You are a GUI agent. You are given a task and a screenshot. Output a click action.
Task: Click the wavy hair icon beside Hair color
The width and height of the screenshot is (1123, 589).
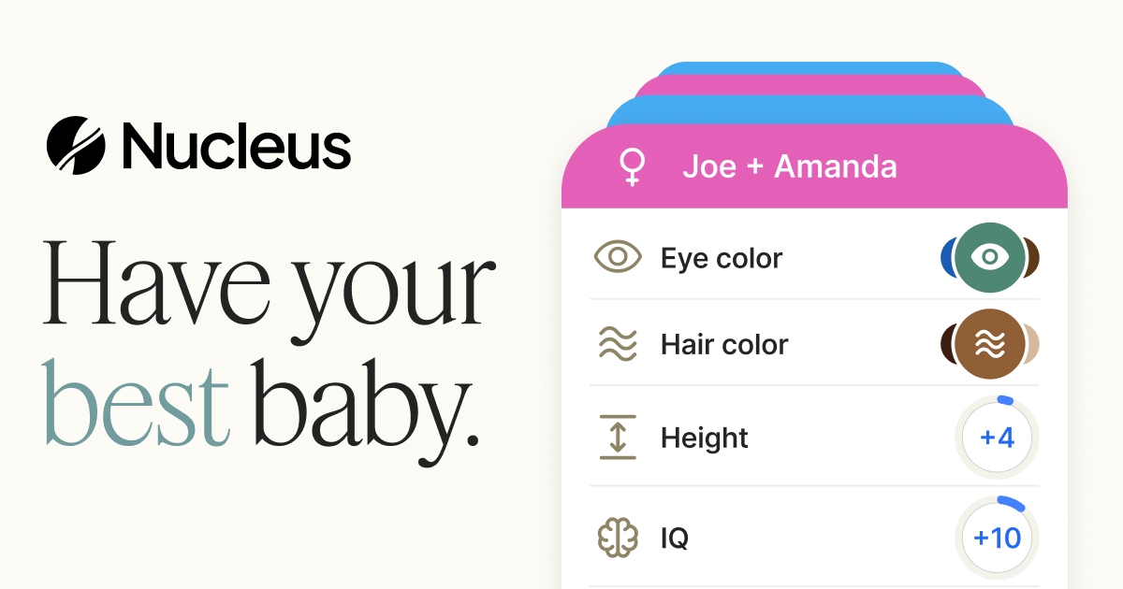coord(618,344)
